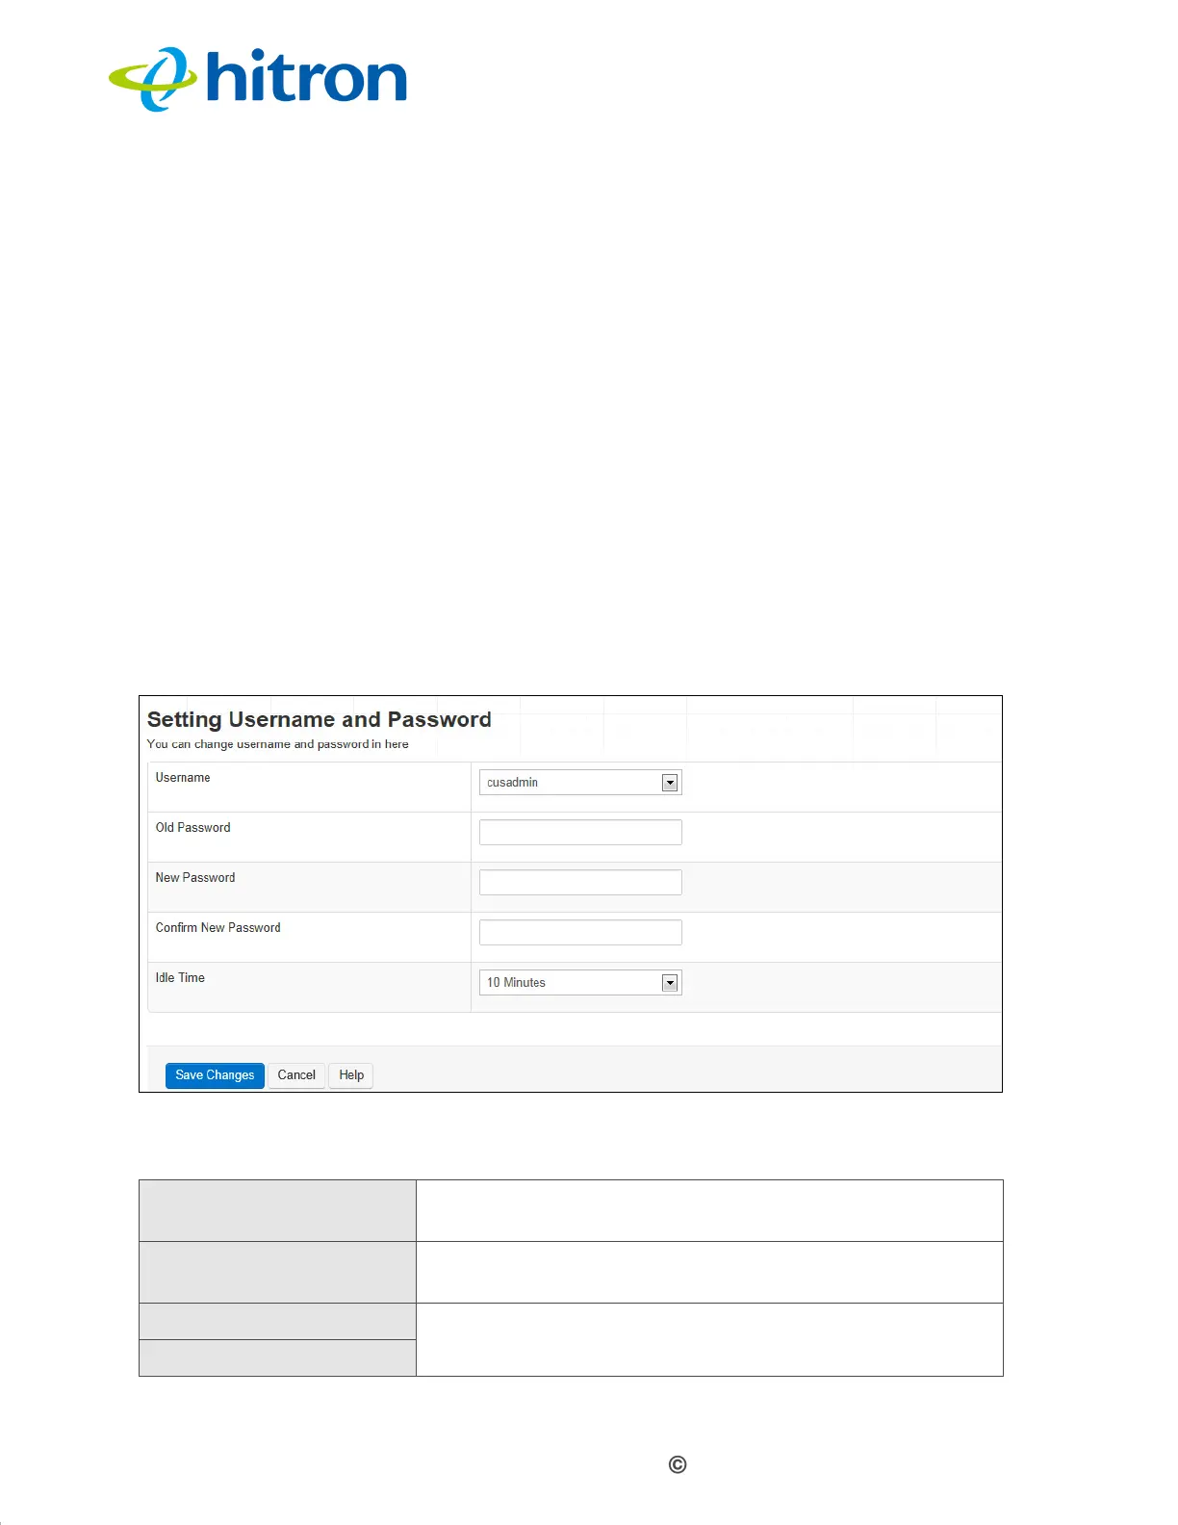Click the Hitron logo

[x=258, y=79]
